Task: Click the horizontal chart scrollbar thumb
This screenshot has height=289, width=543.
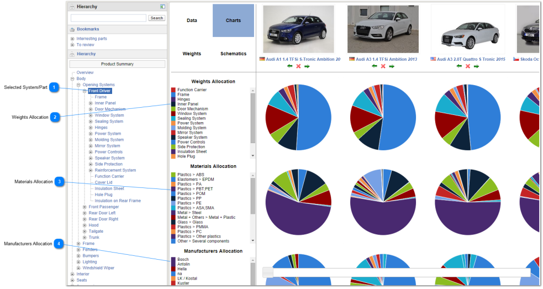Action: pos(268,272)
